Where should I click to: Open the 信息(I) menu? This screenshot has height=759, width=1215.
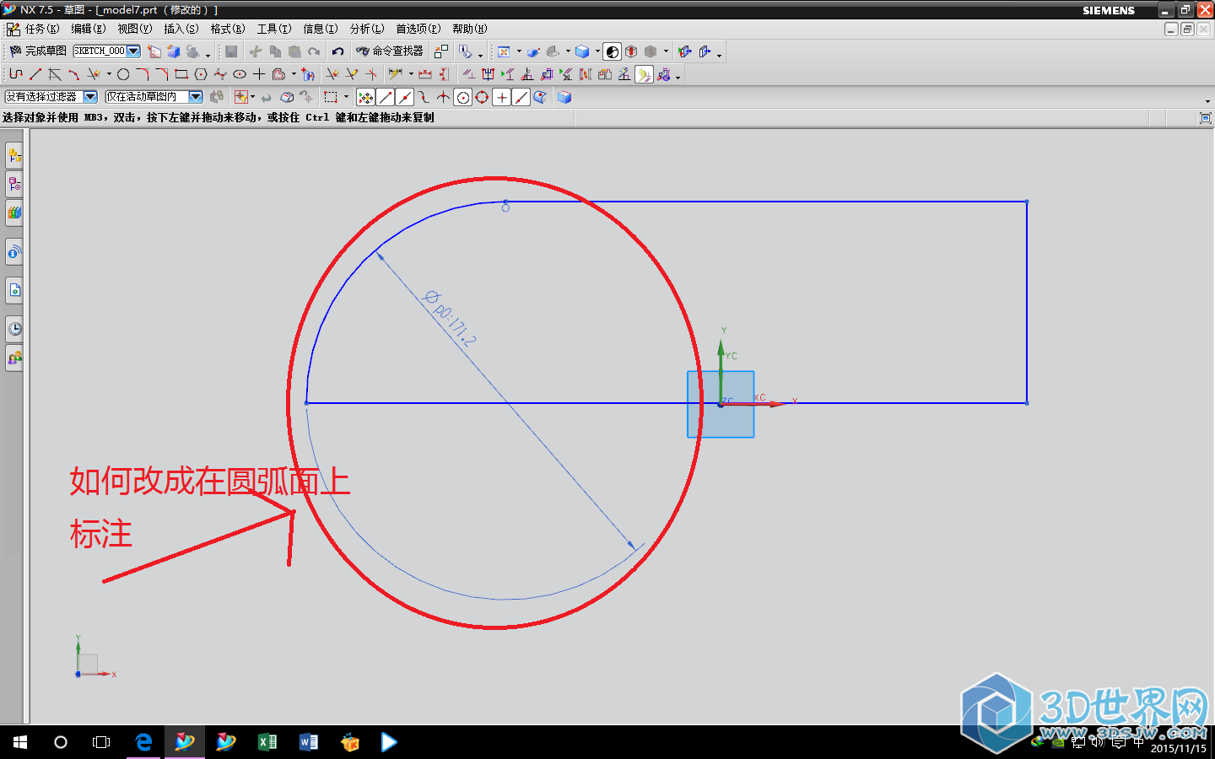click(x=321, y=29)
